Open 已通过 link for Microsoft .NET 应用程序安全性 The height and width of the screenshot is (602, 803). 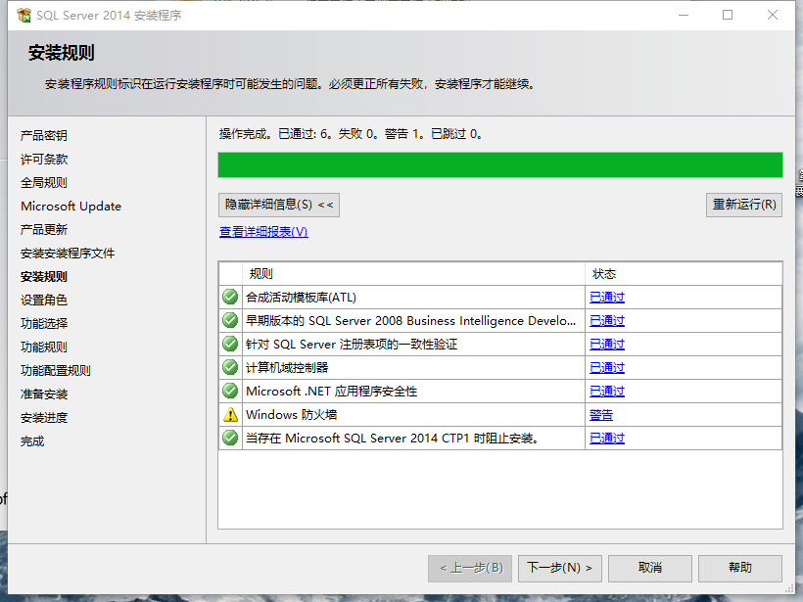pyautogui.click(x=607, y=392)
